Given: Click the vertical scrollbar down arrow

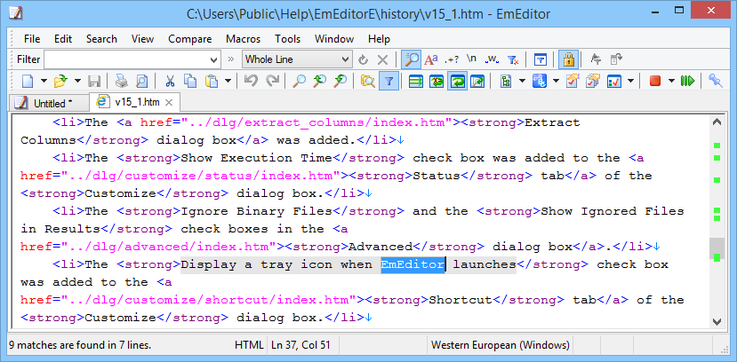Looking at the screenshot, I should click(717, 322).
